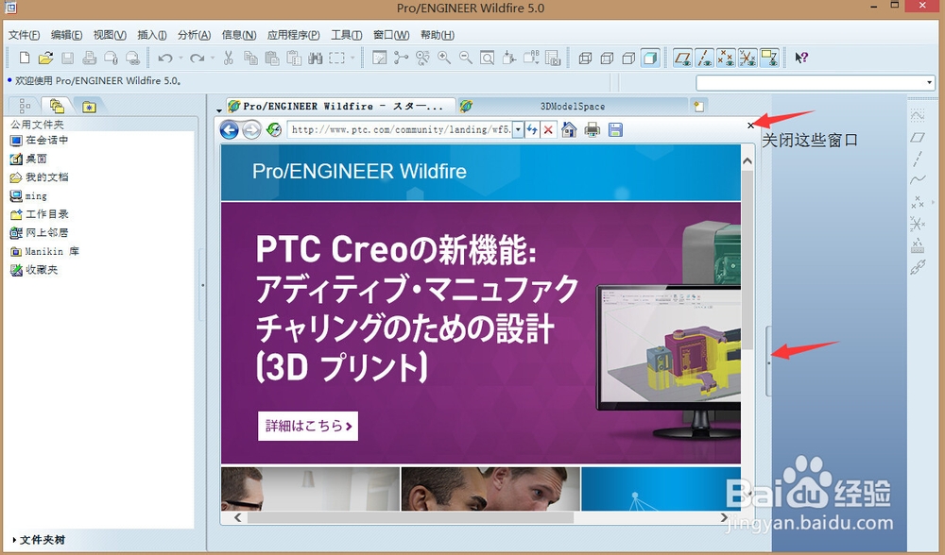Select Hidden Line display style

[x=607, y=58]
